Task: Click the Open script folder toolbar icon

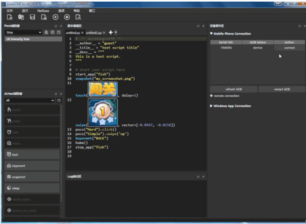Action: [21, 17]
